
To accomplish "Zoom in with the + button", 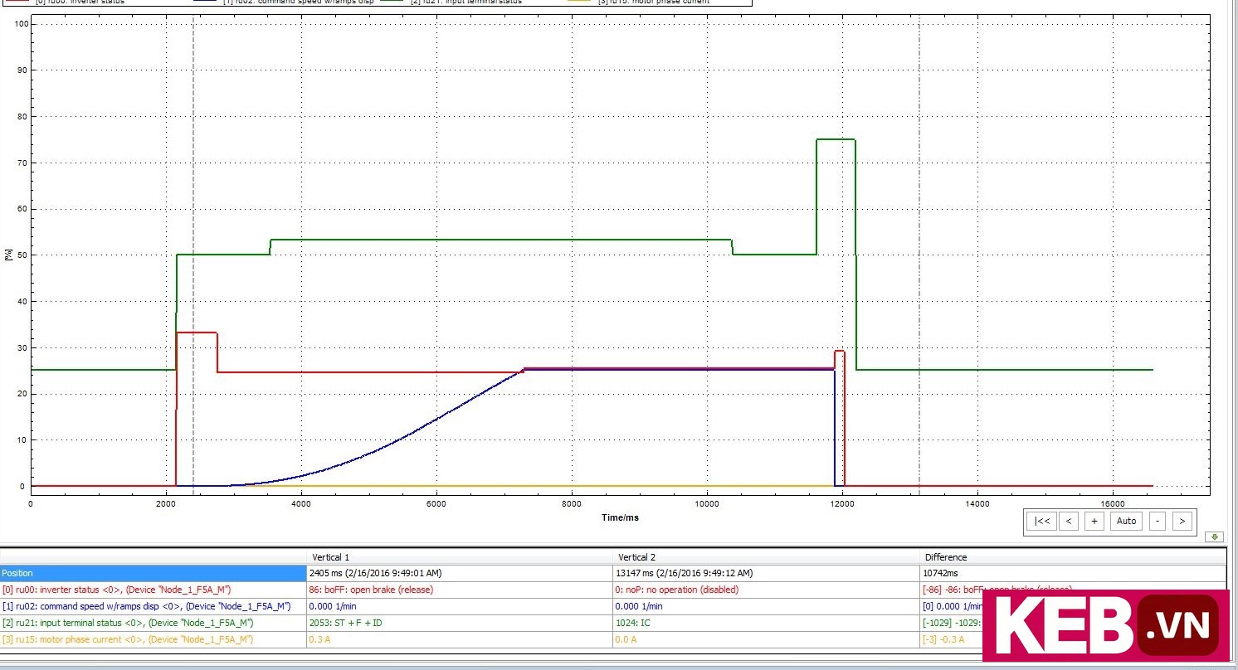I will tap(1094, 521).
